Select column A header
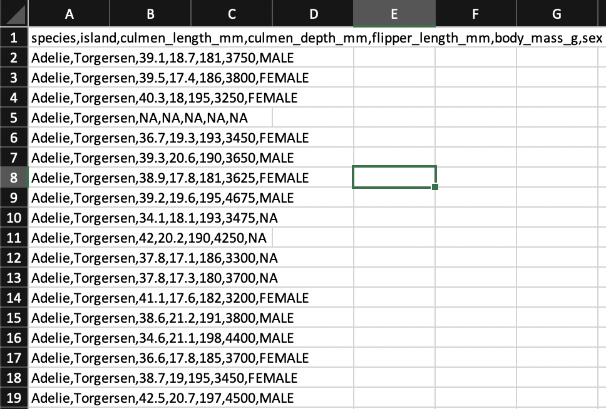 click(x=69, y=13)
